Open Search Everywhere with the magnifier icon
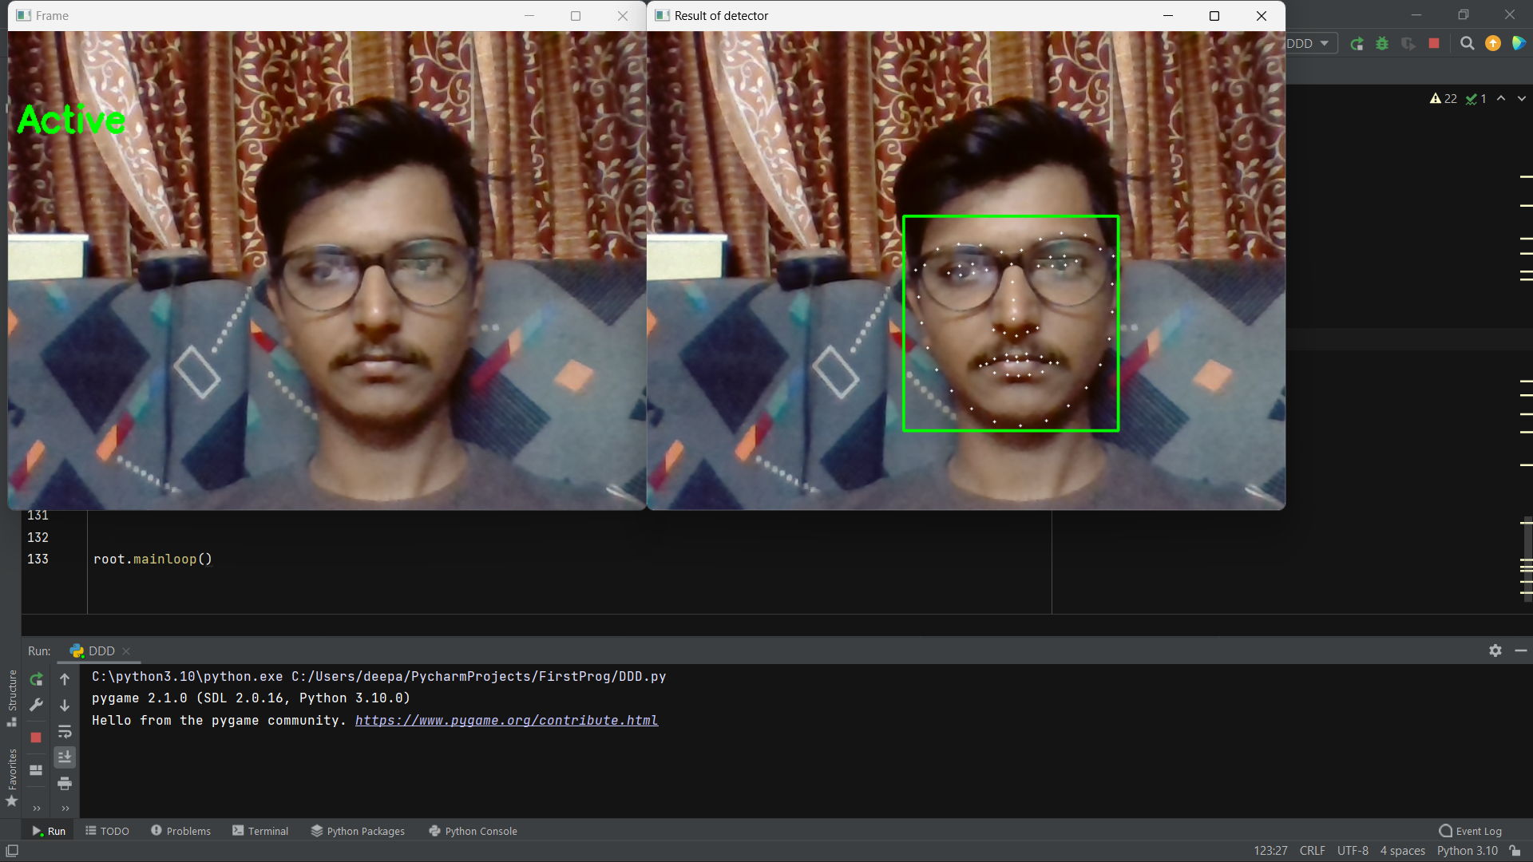Image resolution: width=1533 pixels, height=862 pixels. [1467, 44]
